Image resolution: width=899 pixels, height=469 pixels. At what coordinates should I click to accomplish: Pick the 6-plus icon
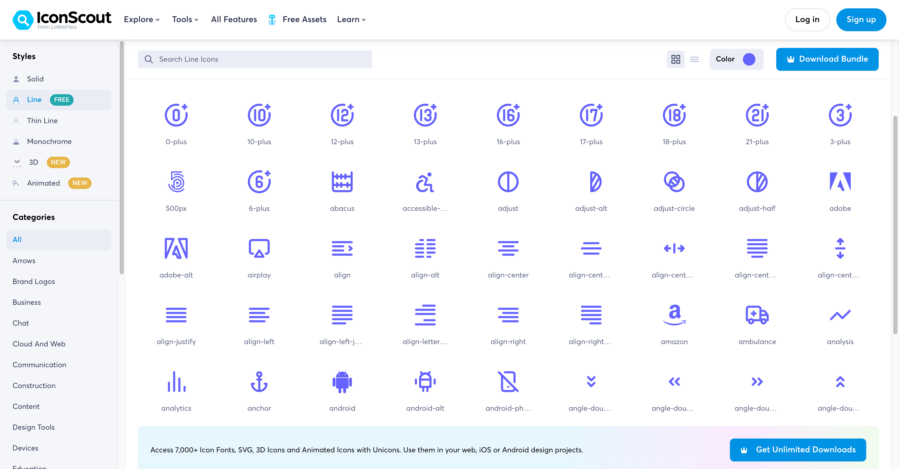pos(259,182)
